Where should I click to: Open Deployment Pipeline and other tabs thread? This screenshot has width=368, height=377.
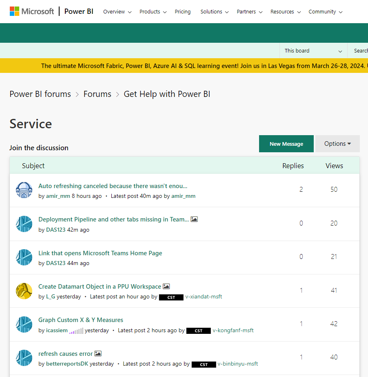pyautogui.click(x=113, y=219)
